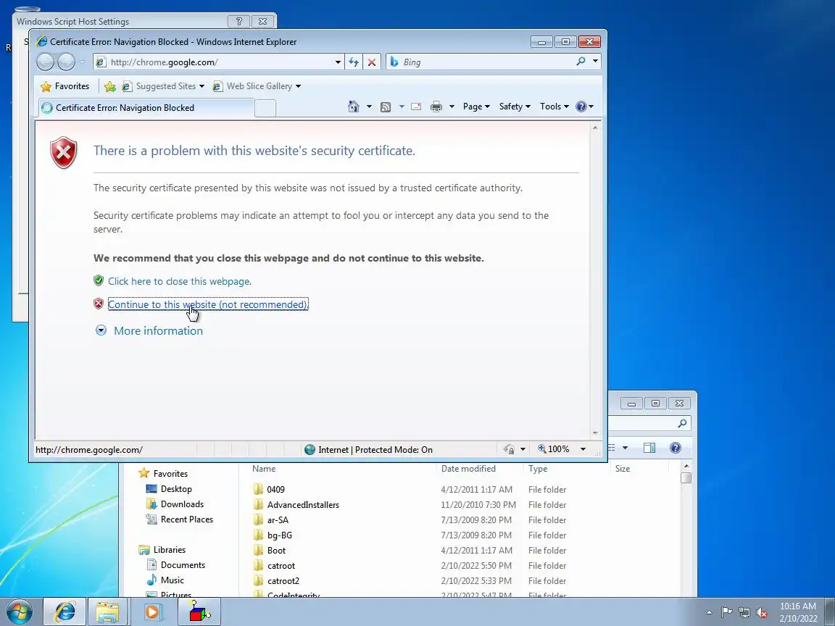
Task: Click the Home icon in command bar
Action: (354, 107)
